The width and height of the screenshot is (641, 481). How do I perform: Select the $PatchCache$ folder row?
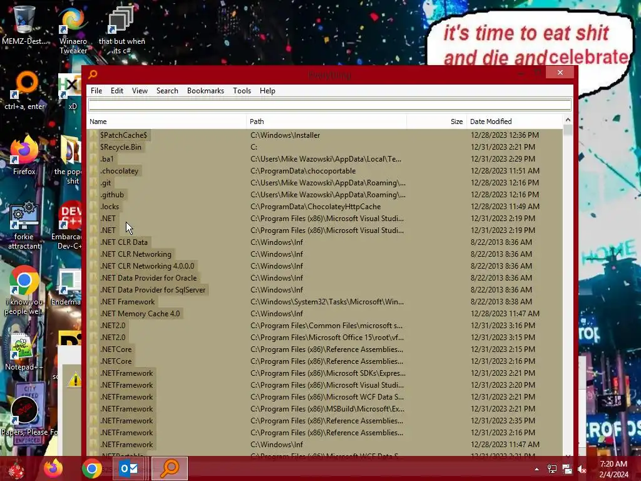325,135
